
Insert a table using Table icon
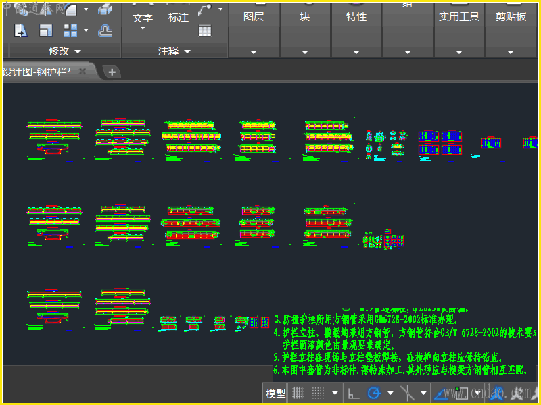click(205, 30)
